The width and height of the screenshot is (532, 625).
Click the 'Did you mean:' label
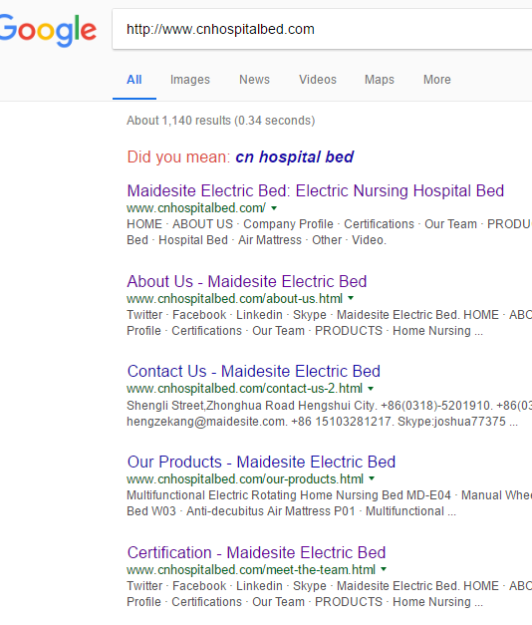pos(178,157)
